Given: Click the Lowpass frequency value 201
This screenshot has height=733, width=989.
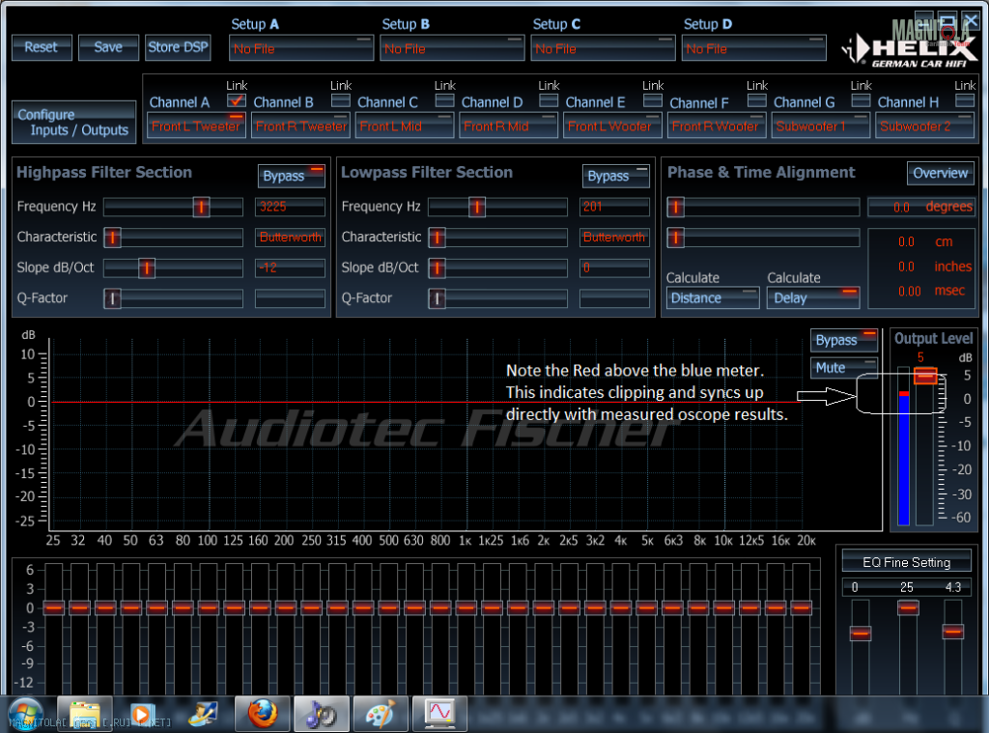Looking at the screenshot, I should pyautogui.click(x=614, y=207).
